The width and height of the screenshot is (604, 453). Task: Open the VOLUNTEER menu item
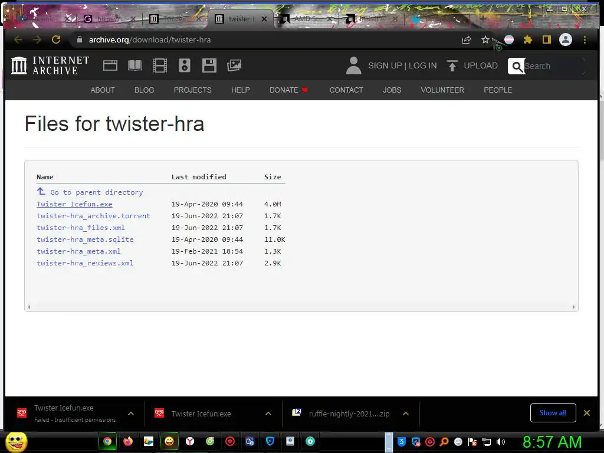click(442, 90)
